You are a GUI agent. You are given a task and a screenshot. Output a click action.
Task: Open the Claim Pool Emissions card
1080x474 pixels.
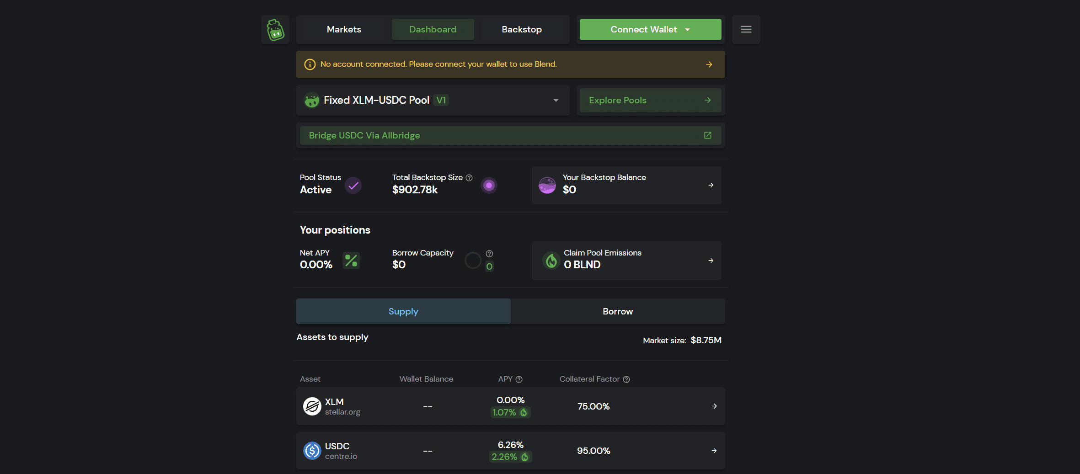[x=626, y=261]
